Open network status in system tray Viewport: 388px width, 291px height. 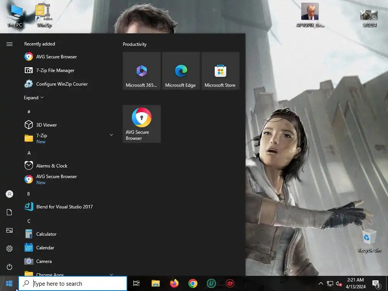[330, 283]
